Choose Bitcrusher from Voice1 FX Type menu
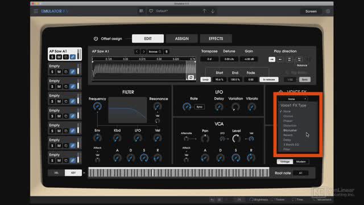This screenshot has width=364, height=205. [290, 130]
